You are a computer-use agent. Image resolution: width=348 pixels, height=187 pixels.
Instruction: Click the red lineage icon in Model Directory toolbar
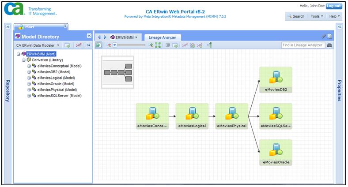[79, 45]
